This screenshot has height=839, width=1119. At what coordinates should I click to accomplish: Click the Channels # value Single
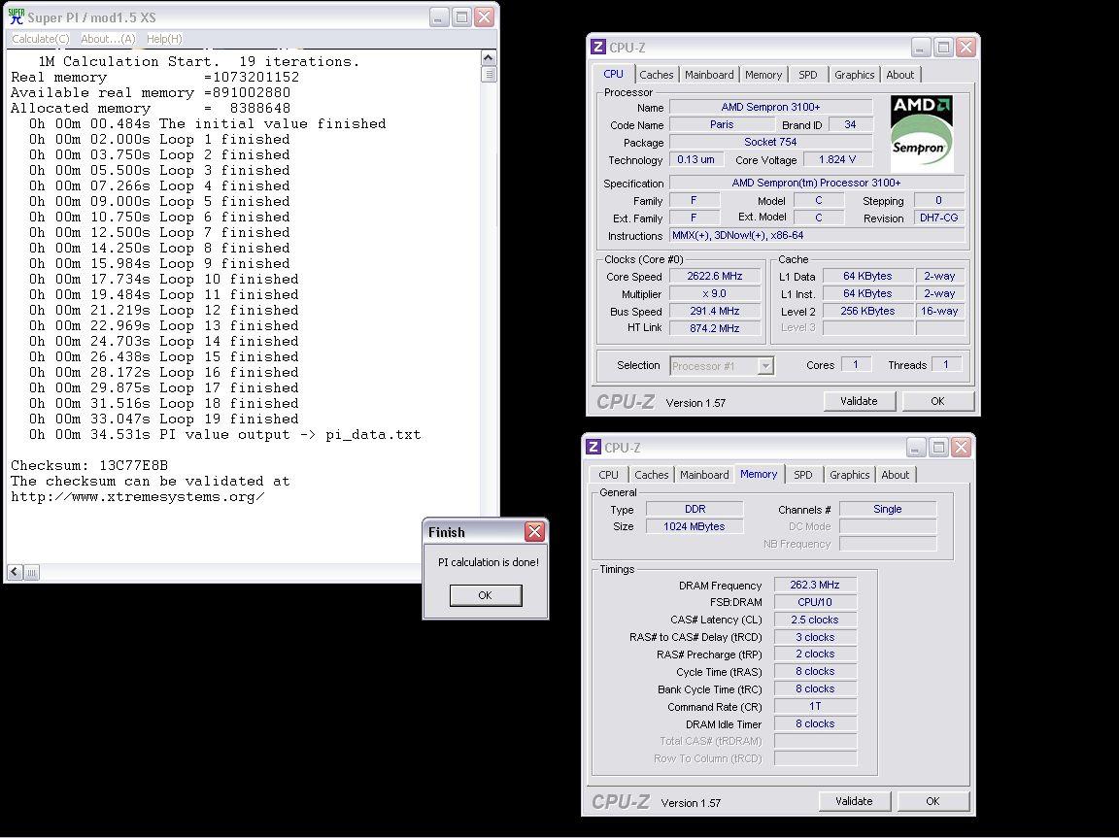click(888, 510)
